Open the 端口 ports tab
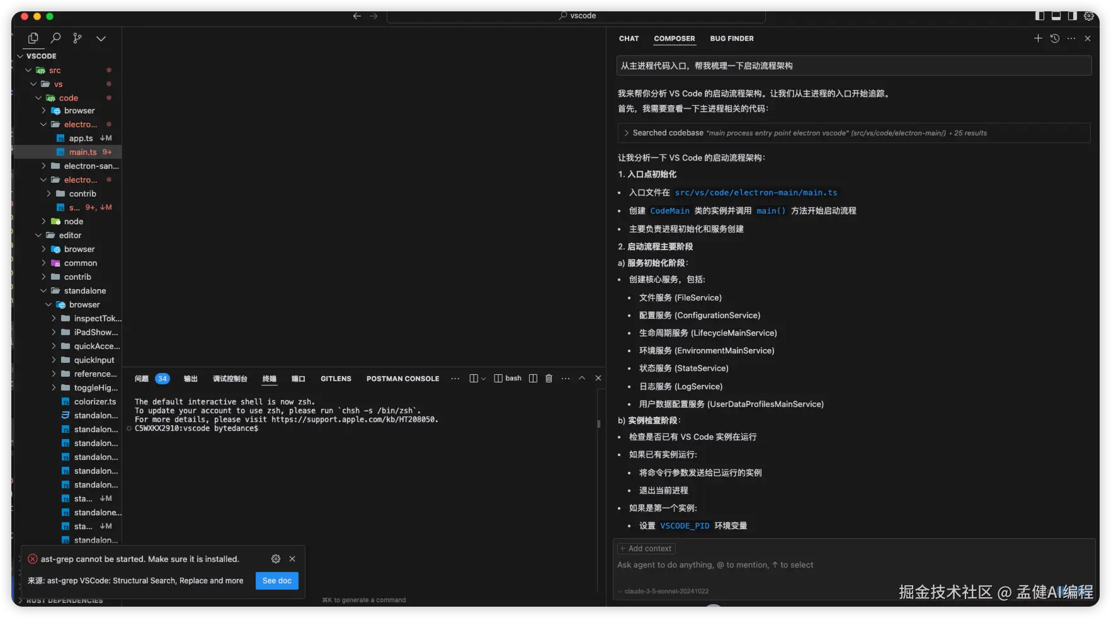Viewport: 1111px width, 618px height. (299, 379)
